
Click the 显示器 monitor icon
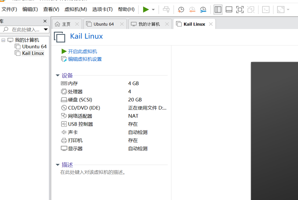click(64, 148)
